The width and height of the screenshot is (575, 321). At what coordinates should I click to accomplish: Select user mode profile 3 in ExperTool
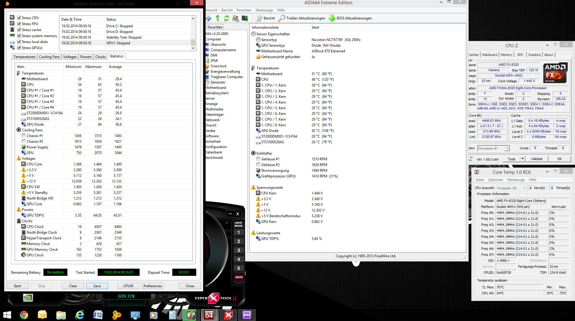(239, 250)
